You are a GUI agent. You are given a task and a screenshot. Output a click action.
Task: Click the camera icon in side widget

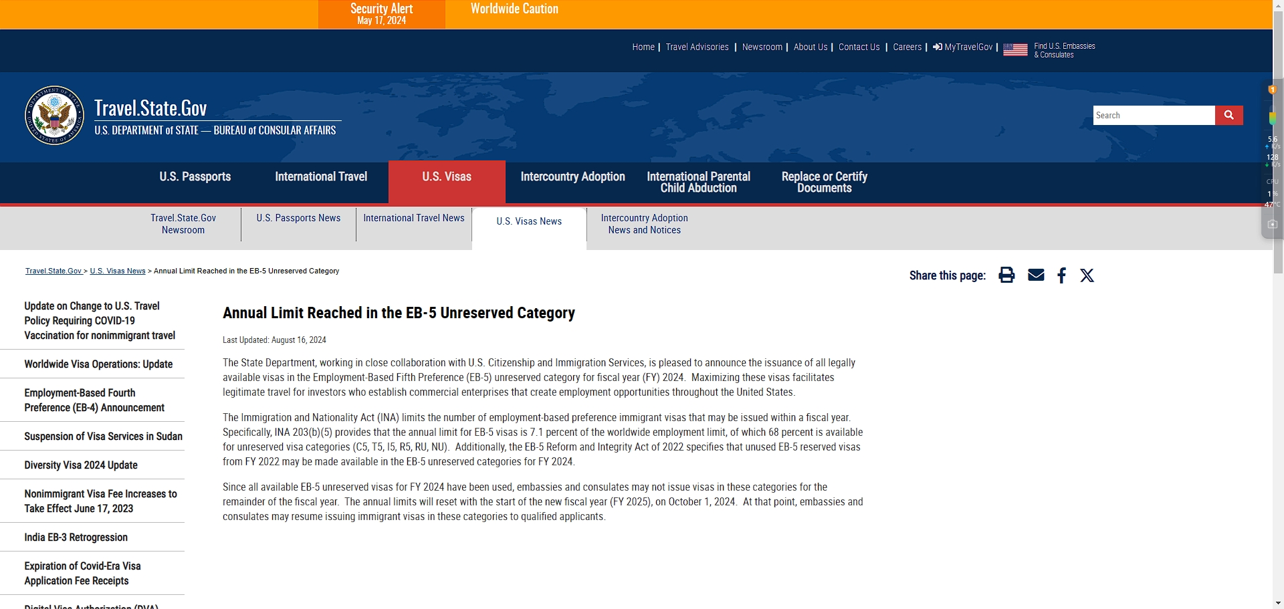pyautogui.click(x=1272, y=225)
